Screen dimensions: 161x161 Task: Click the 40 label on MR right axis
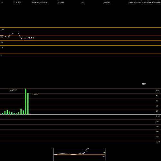[157, 106]
